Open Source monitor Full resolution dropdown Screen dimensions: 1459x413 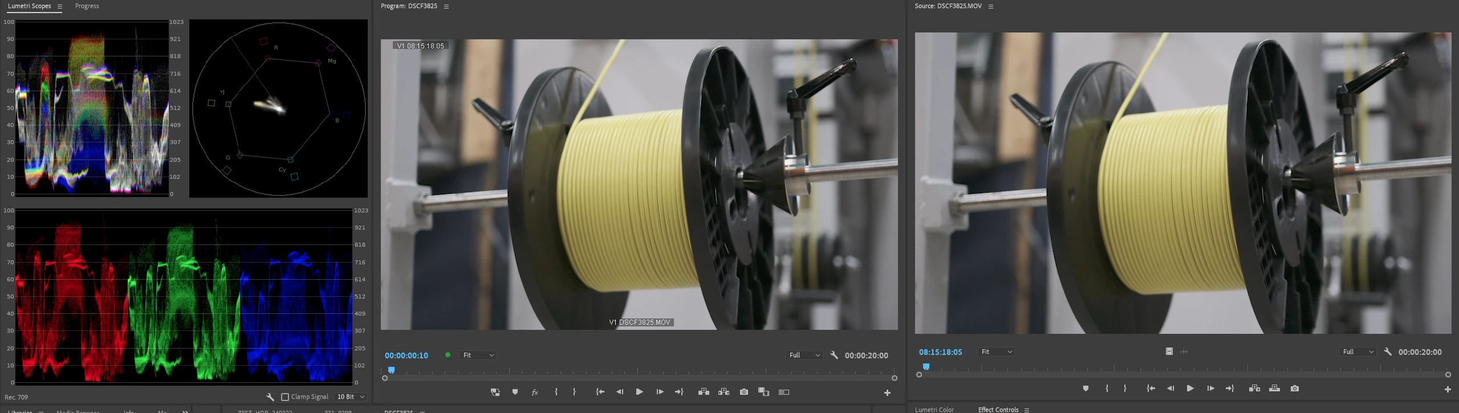point(1358,352)
